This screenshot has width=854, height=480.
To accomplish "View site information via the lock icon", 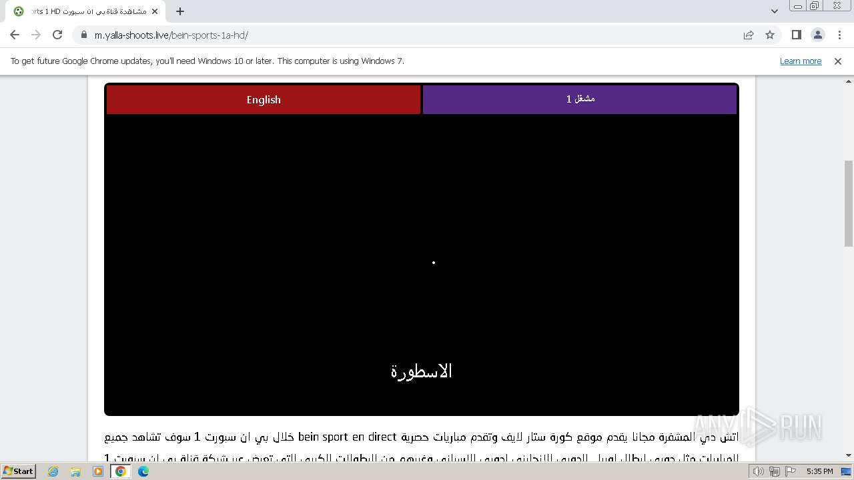I will (x=83, y=35).
